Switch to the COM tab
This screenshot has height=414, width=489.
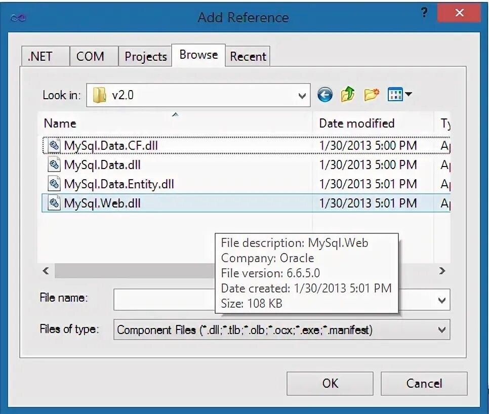pos(94,56)
